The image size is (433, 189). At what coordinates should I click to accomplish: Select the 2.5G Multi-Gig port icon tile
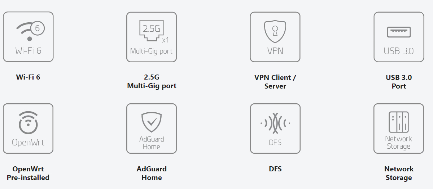[152, 37]
